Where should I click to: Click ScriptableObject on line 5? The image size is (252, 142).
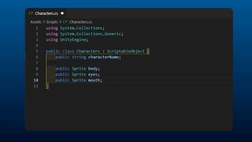[126, 51]
